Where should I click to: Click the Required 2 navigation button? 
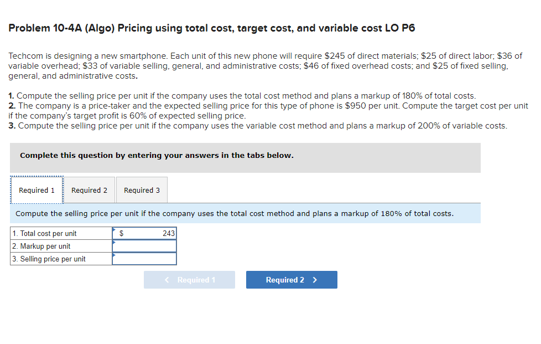coord(292,280)
